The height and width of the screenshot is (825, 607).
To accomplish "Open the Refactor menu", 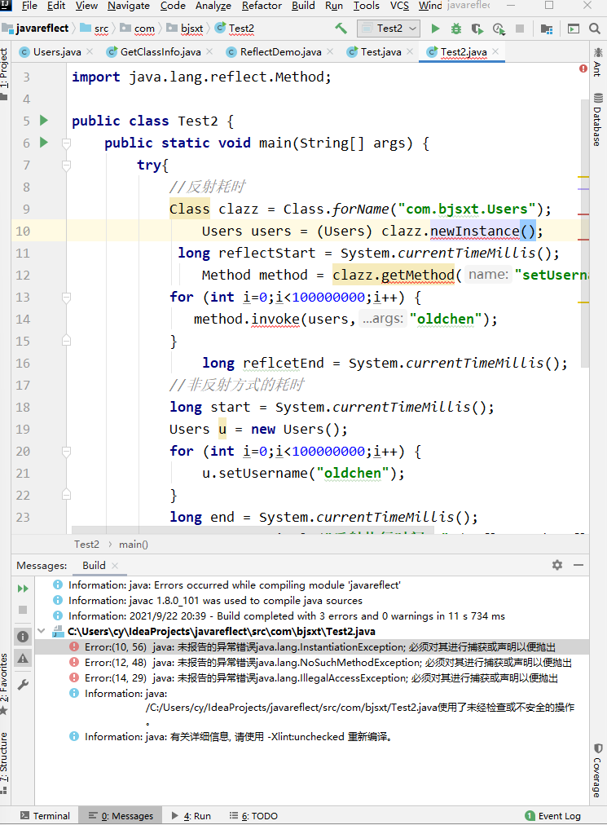I will tap(262, 6).
